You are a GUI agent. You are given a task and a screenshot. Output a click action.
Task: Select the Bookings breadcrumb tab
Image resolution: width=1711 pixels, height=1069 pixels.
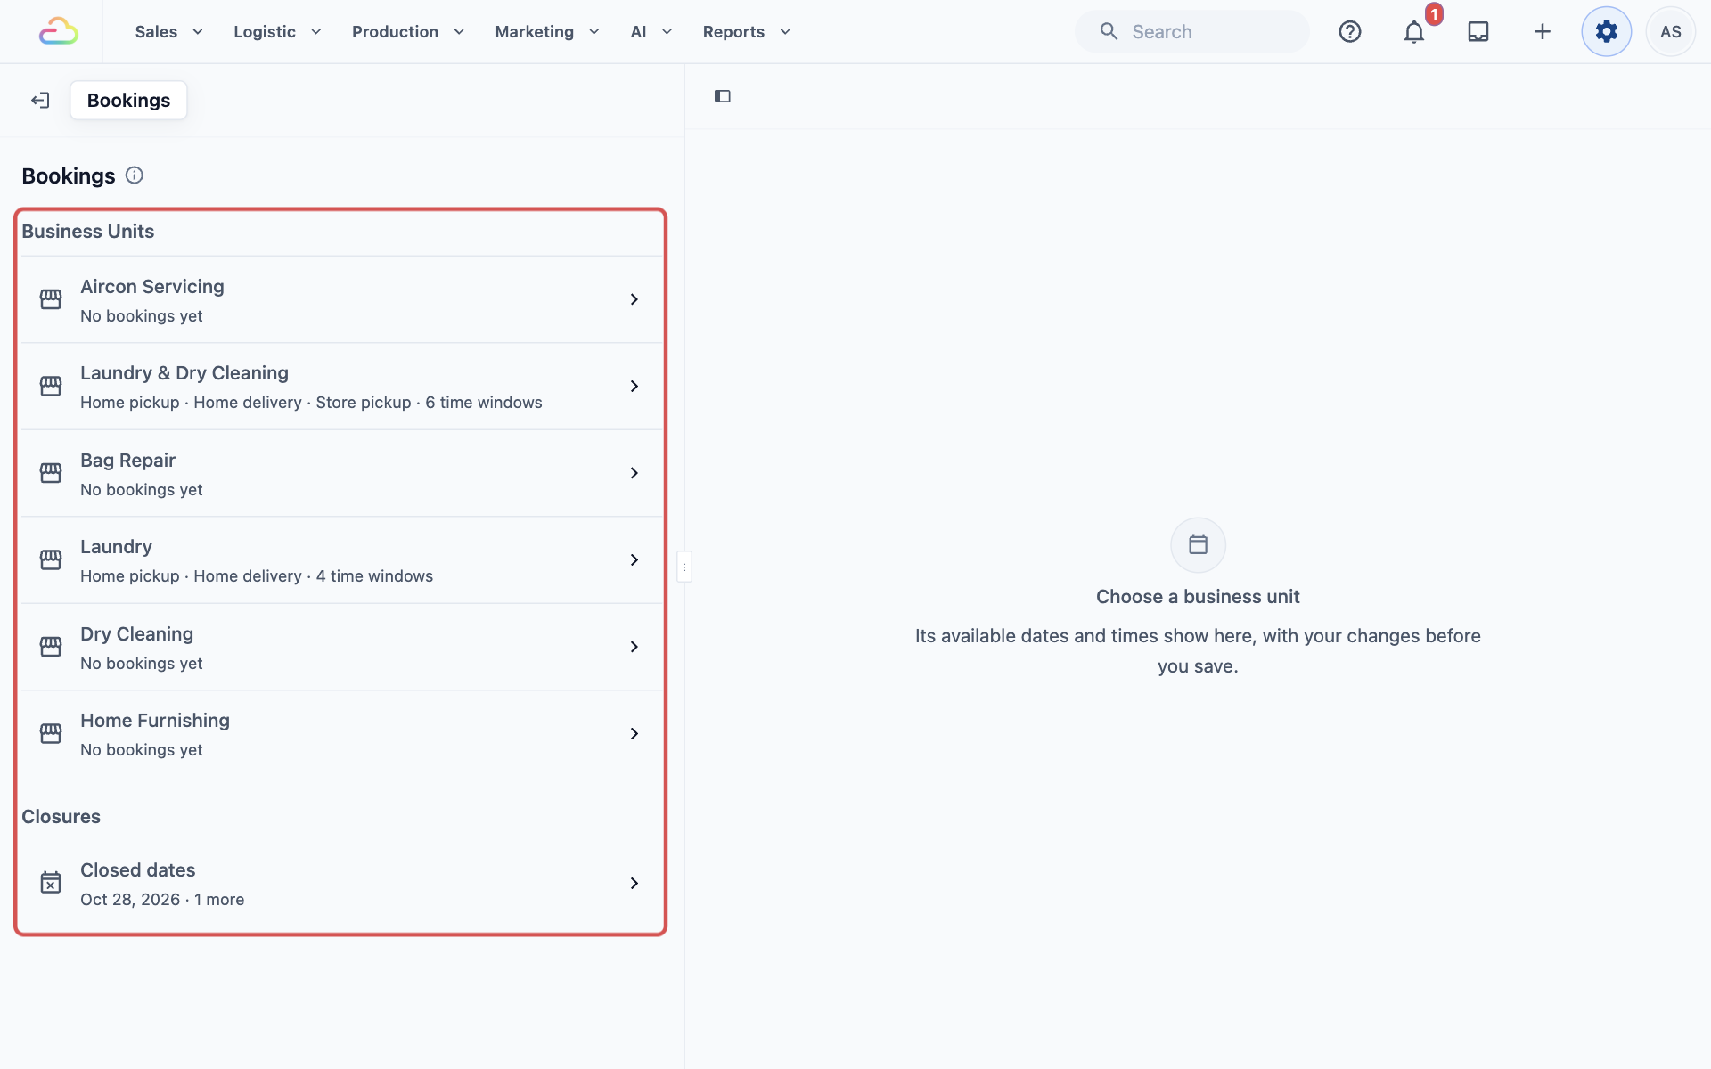point(128,101)
